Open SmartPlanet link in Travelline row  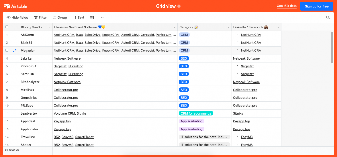click(x=84, y=137)
